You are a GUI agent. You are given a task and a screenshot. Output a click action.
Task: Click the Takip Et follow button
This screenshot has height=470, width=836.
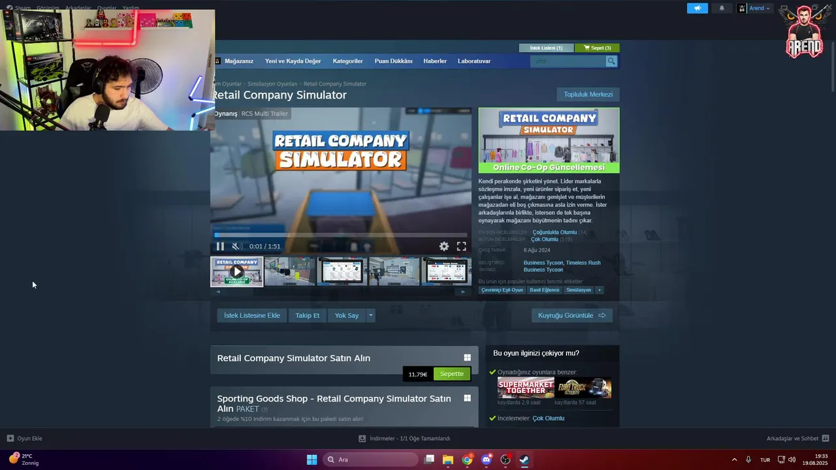click(x=308, y=315)
